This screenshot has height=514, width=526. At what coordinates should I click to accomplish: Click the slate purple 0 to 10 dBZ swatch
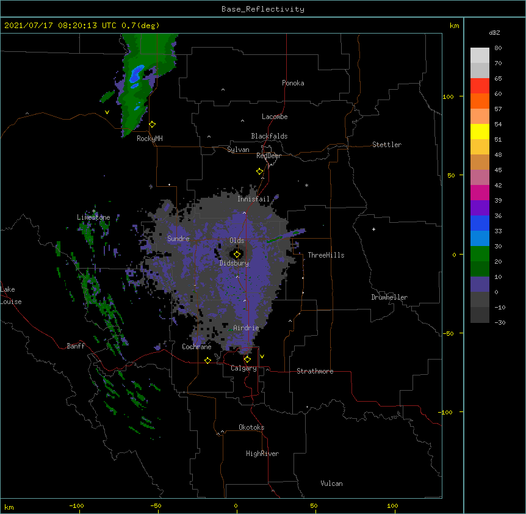click(x=480, y=284)
